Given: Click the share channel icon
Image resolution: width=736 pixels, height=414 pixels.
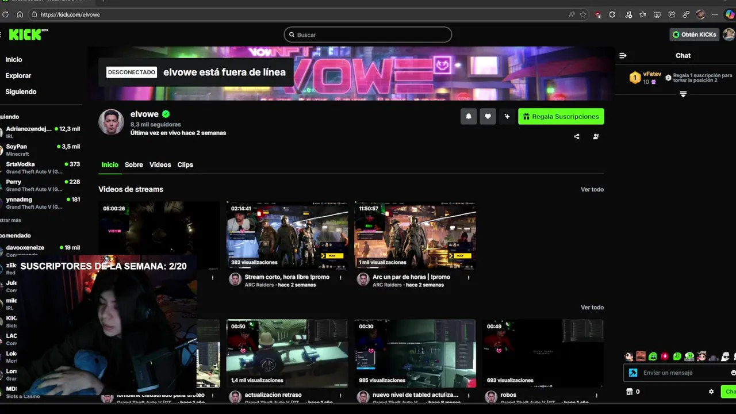Looking at the screenshot, I should (x=577, y=137).
